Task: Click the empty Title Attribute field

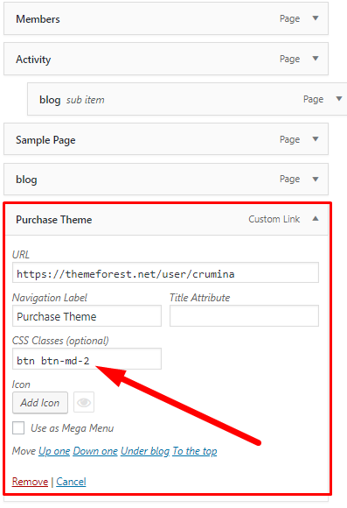Action: click(x=244, y=316)
